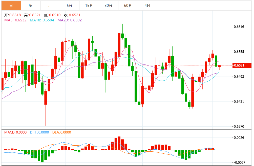Click the MA5: 0.6532 indicator label
The width and height of the screenshot is (254, 166).
pyautogui.click(x=15, y=20)
